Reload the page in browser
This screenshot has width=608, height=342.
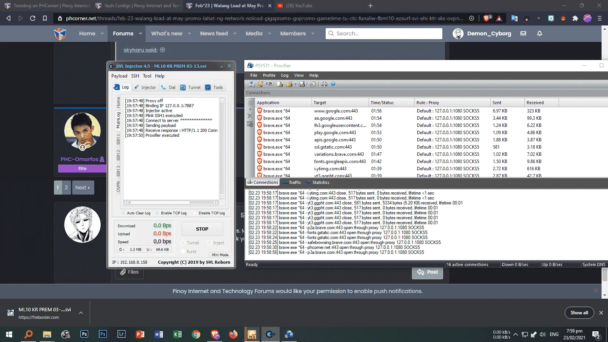33,18
